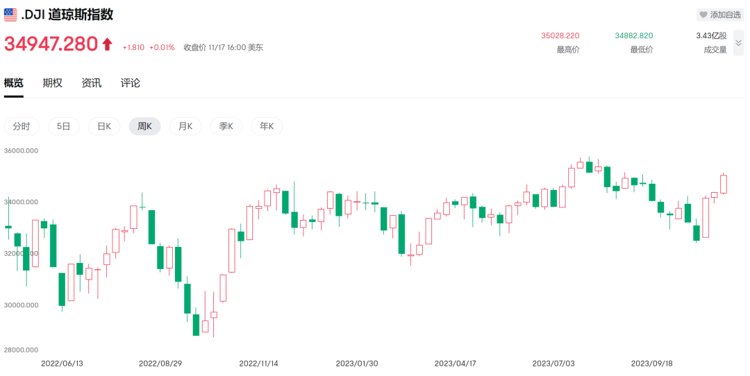Click the current price 34947.280

point(51,44)
